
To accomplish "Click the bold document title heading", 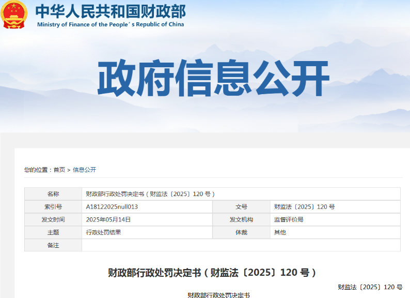I will [212, 272].
